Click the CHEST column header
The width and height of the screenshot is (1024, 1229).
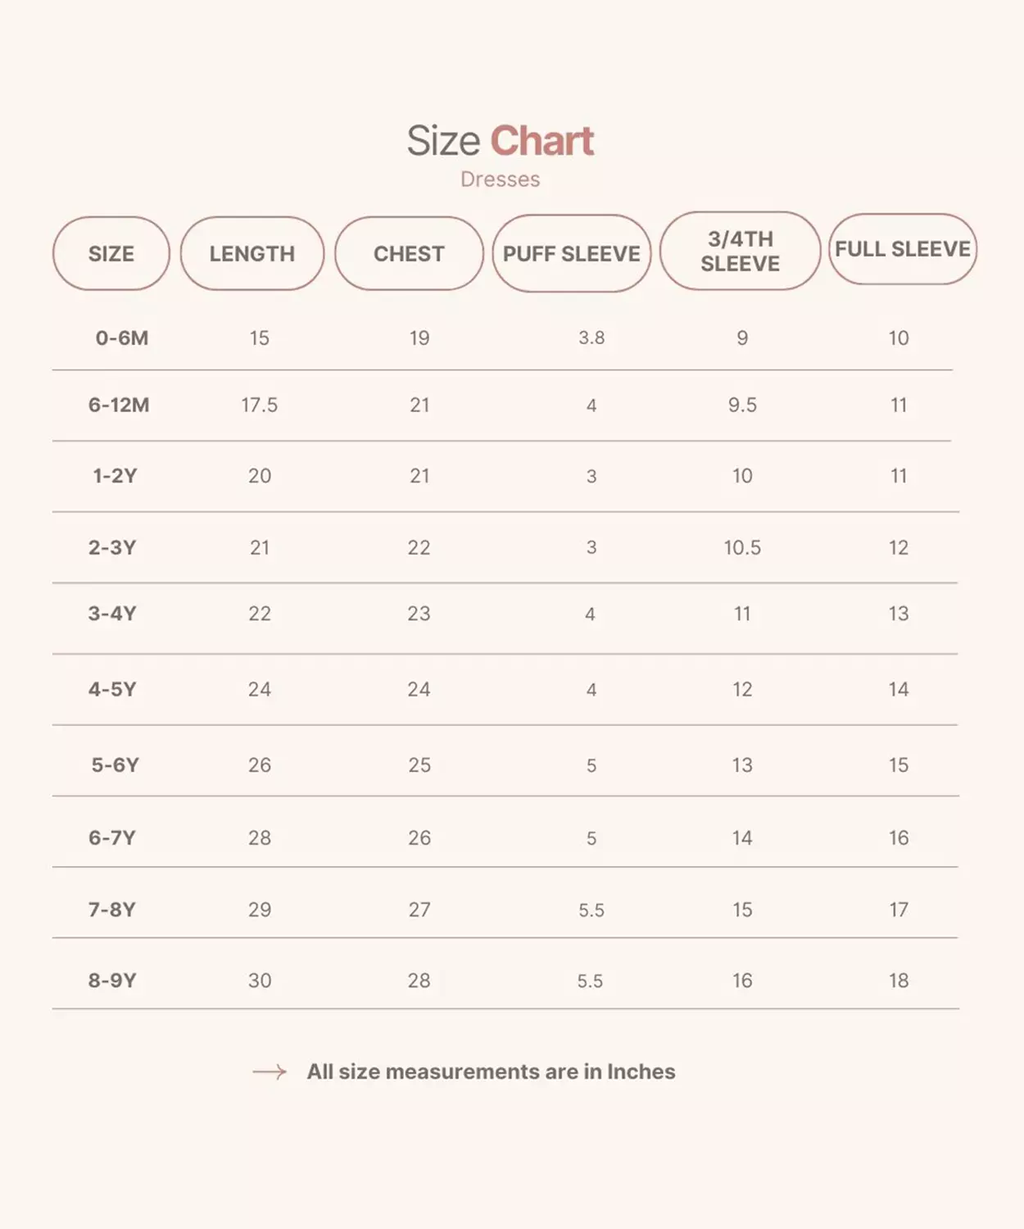tap(409, 254)
